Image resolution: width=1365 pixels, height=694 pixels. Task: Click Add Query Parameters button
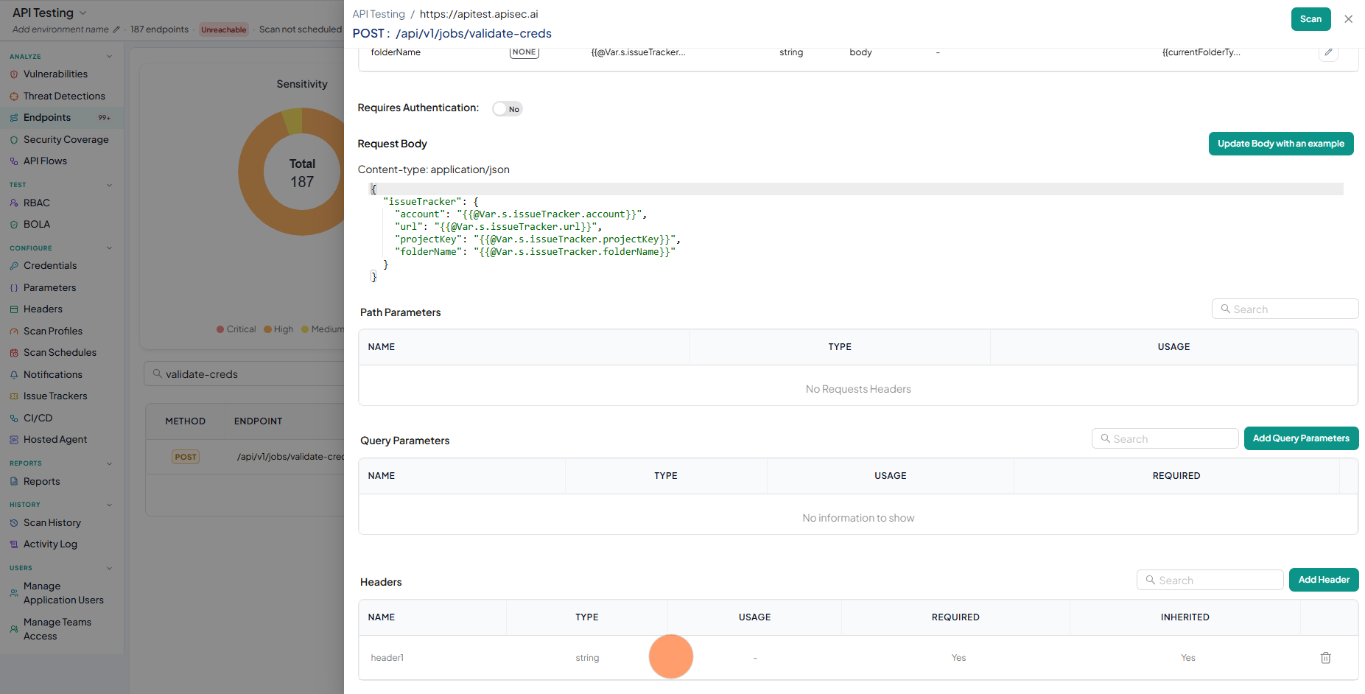point(1301,438)
